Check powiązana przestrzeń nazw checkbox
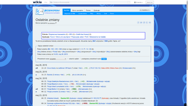This screenshot has width=188, height=106. [80, 59]
